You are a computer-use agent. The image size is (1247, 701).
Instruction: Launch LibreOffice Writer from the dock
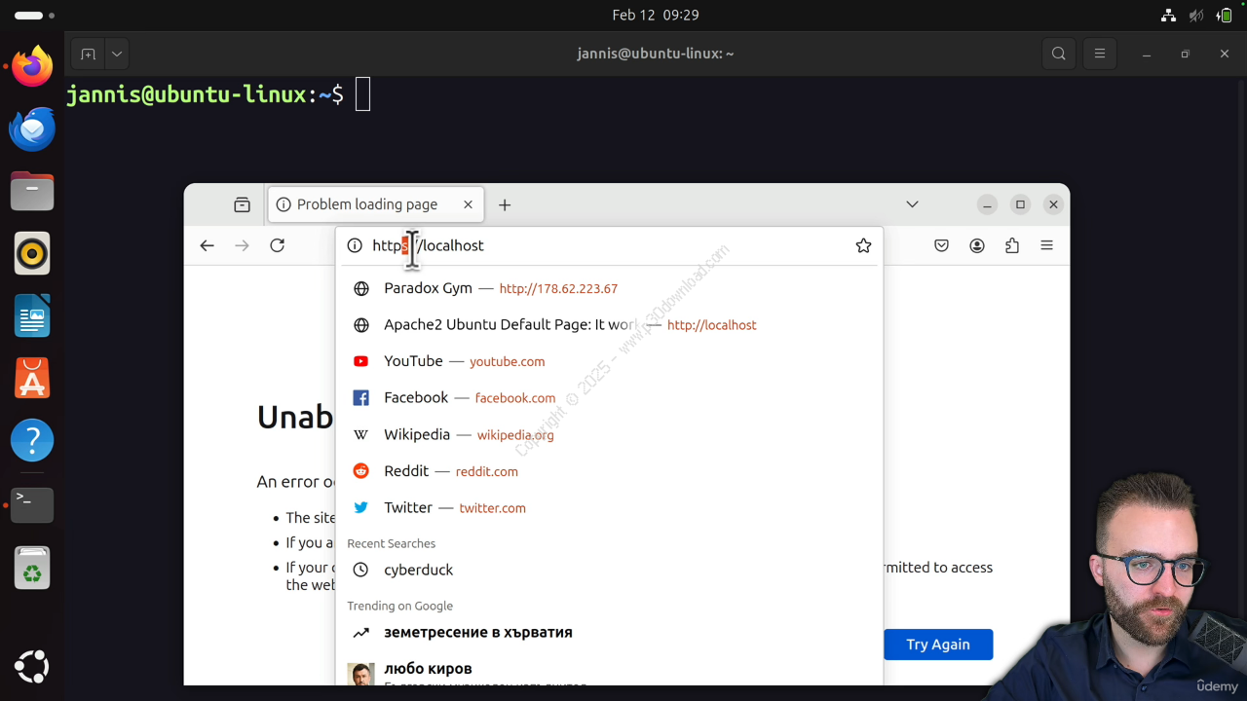[32, 316]
